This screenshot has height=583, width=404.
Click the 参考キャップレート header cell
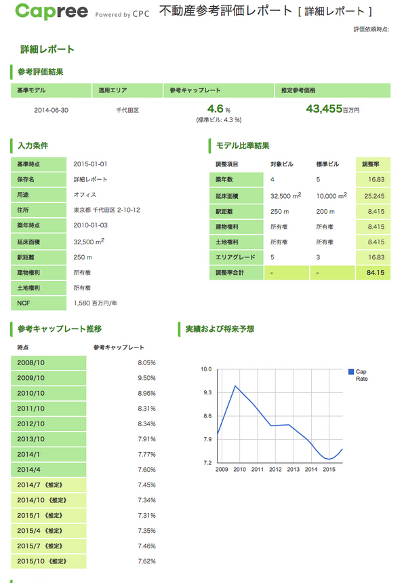(219, 90)
